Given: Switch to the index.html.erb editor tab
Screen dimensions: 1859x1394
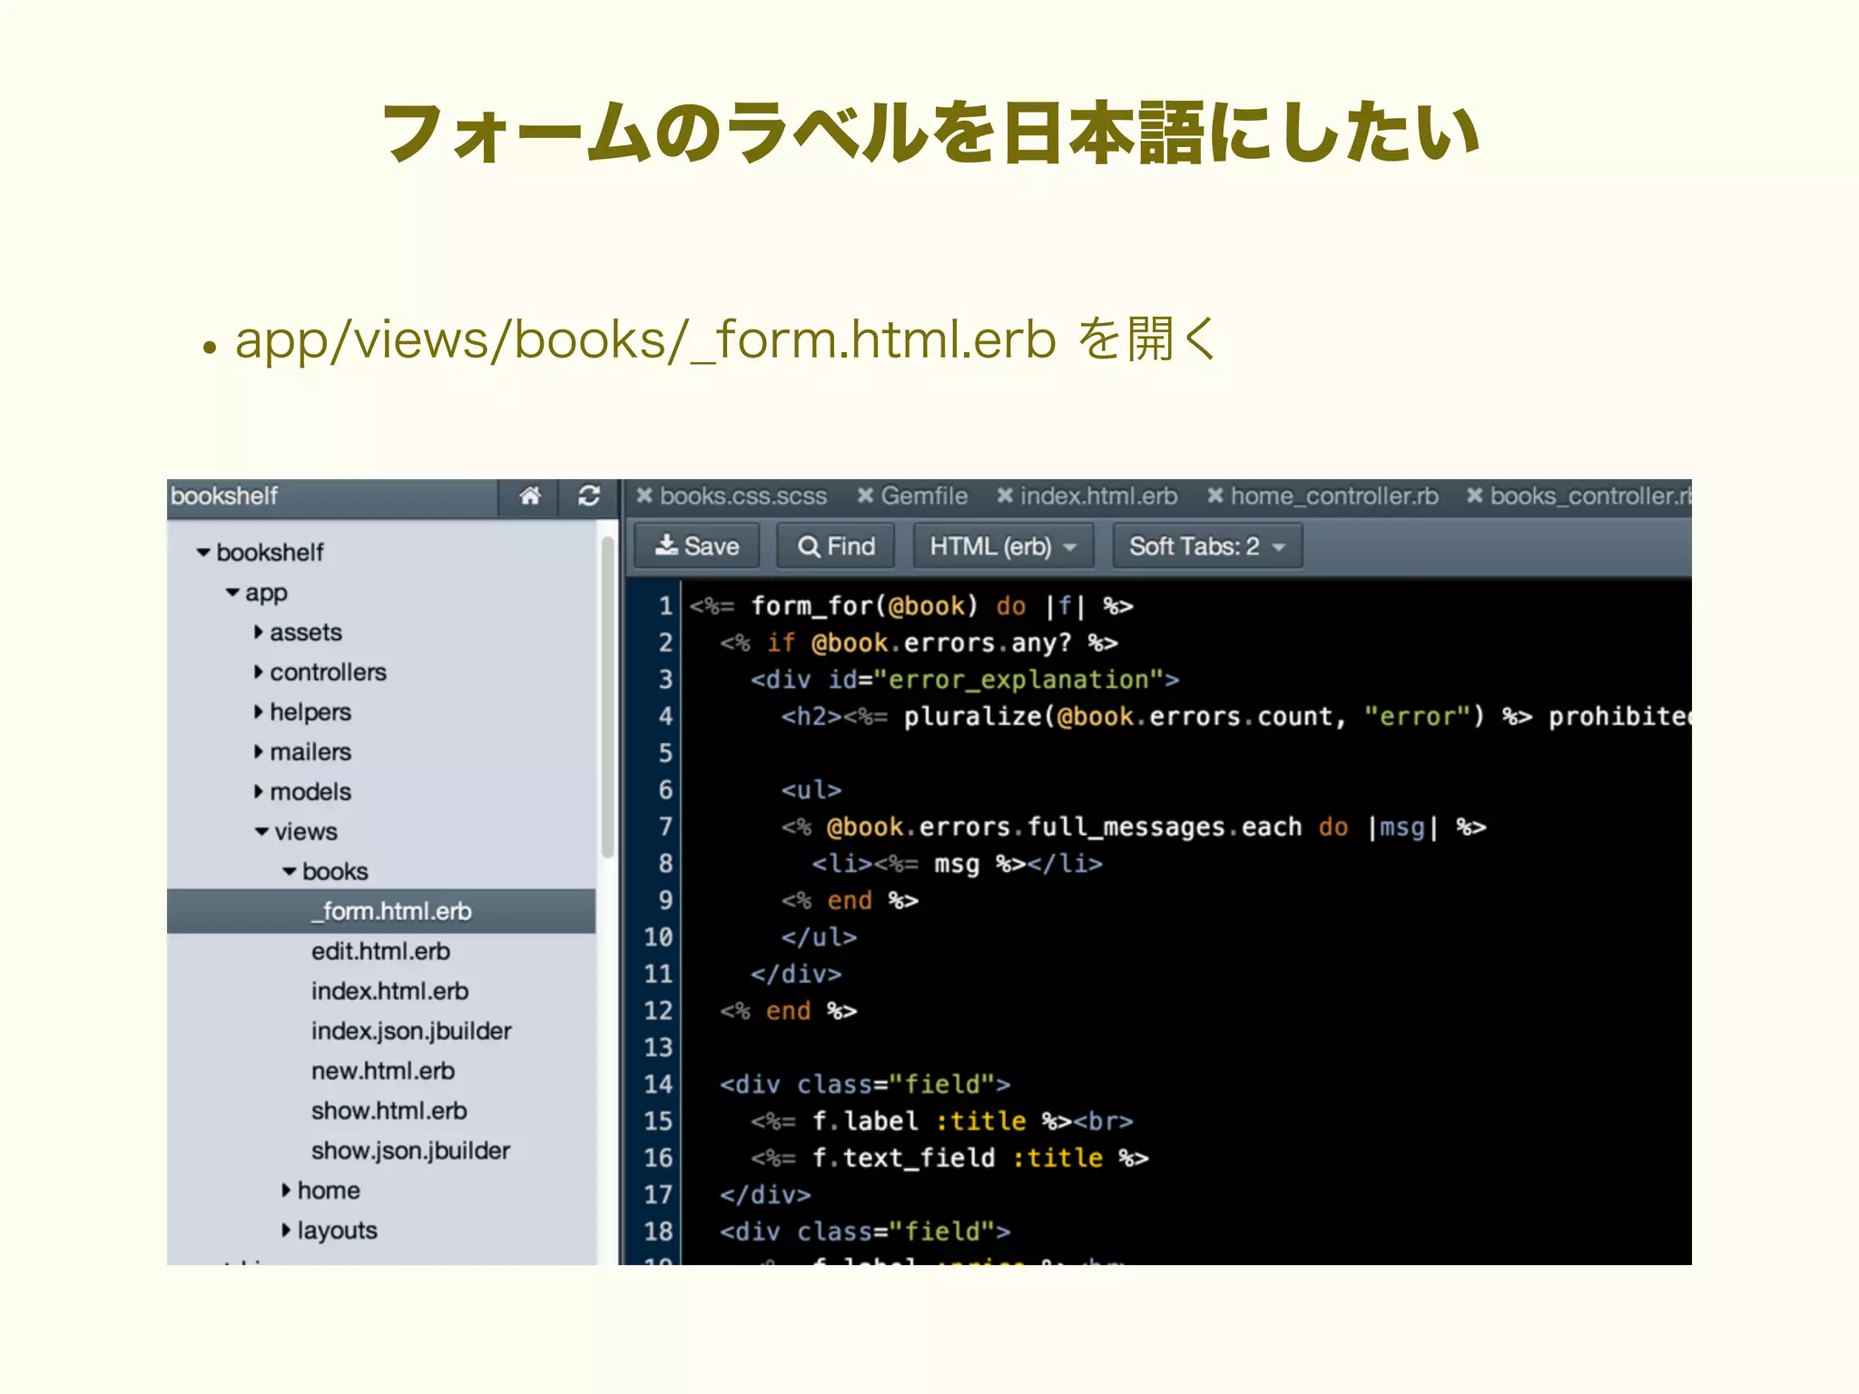Looking at the screenshot, I should click(x=1099, y=496).
